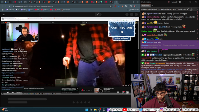Toggle Chatterino streamer mode icon

(x=169, y=2)
